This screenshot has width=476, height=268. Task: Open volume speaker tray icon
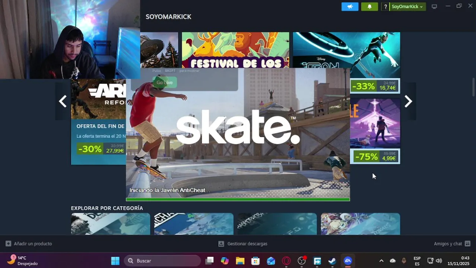click(439, 261)
